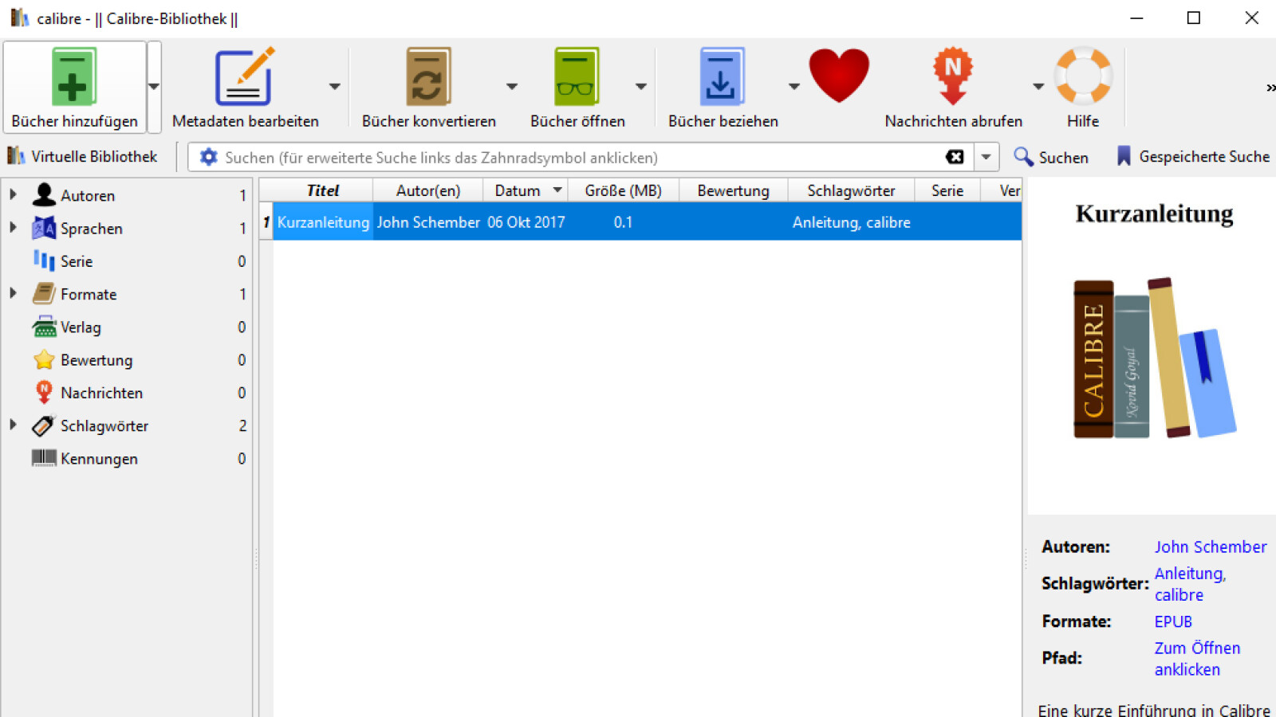The image size is (1276, 717).
Task: Open dropdown arrow next to Bücher konvertieren
Action: pyautogui.click(x=511, y=86)
